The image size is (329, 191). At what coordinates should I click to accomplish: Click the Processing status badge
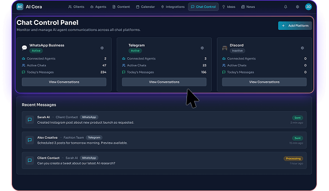(293, 159)
